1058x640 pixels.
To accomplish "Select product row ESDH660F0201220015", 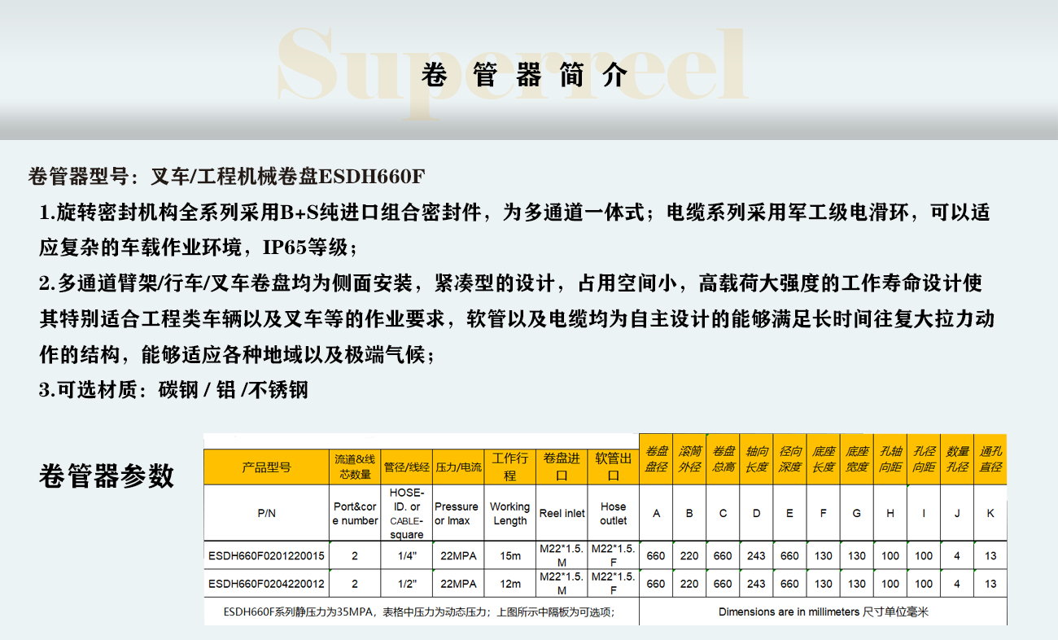I will (266, 556).
